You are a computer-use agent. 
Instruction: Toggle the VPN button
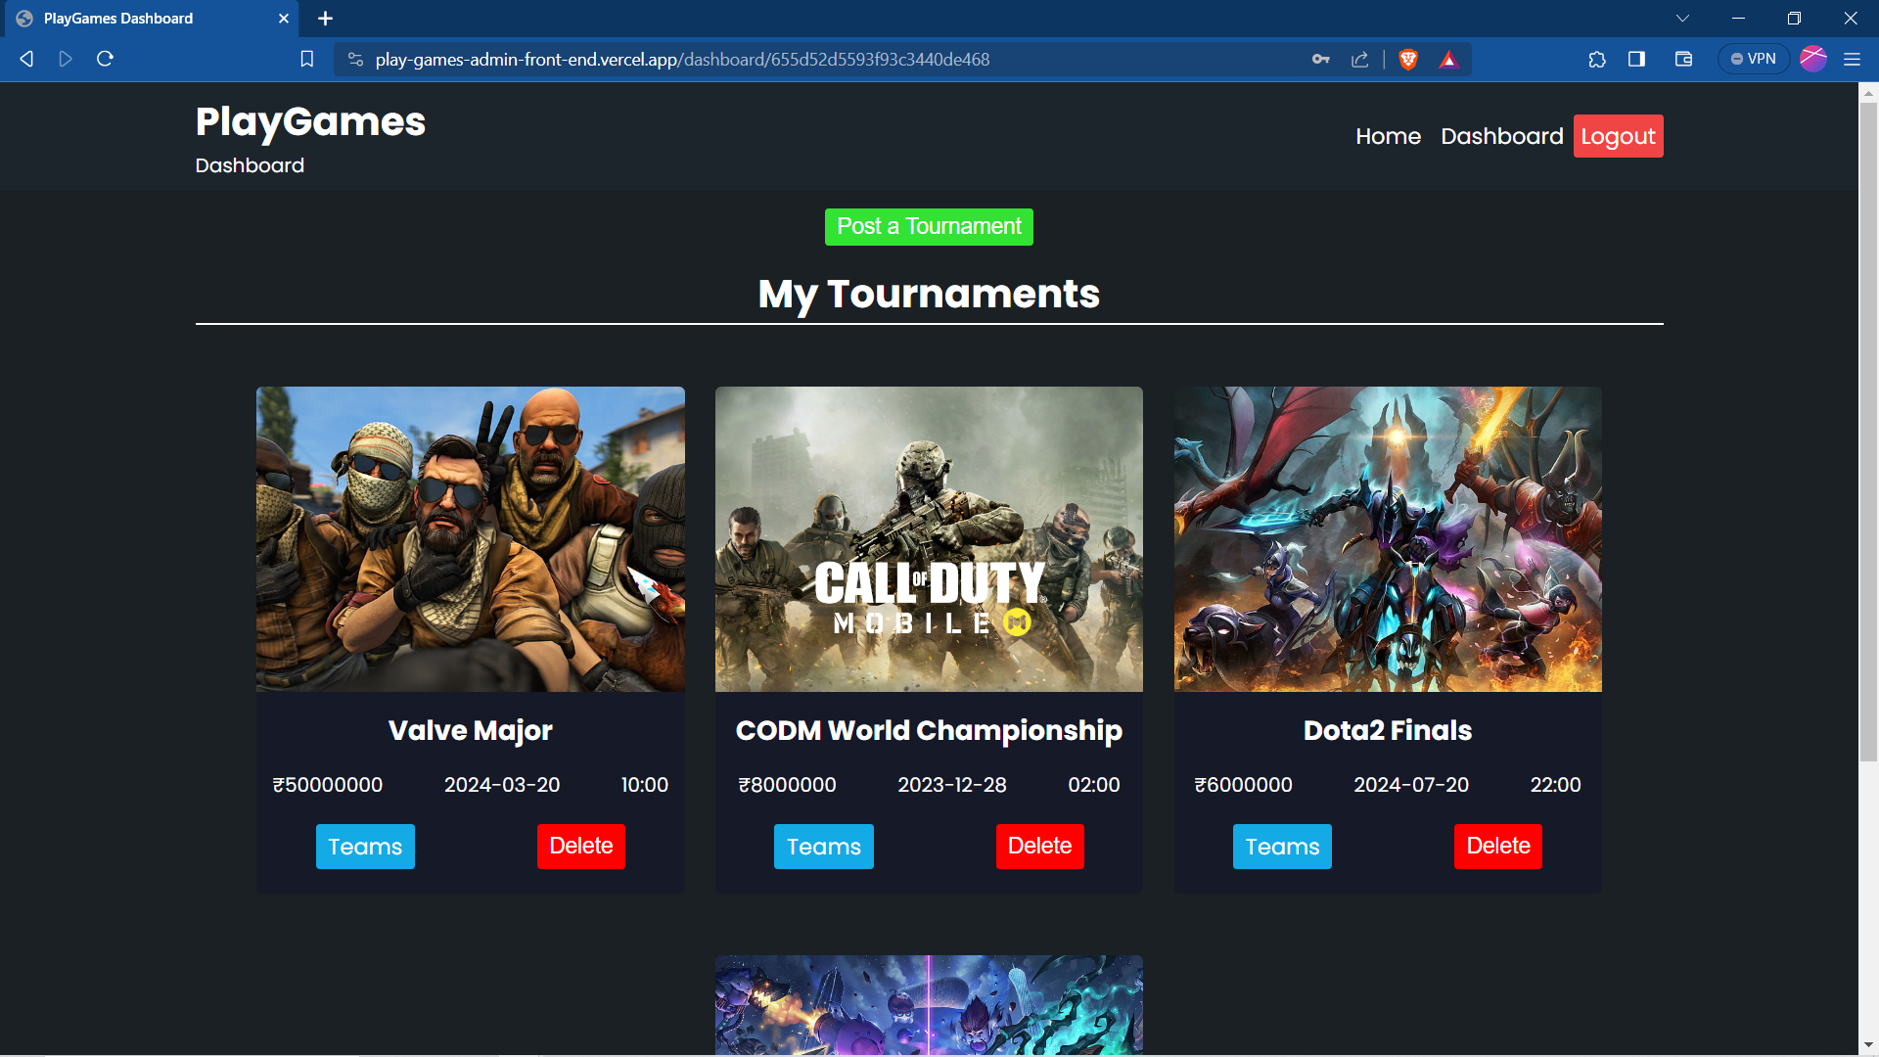(x=1754, y=60)
